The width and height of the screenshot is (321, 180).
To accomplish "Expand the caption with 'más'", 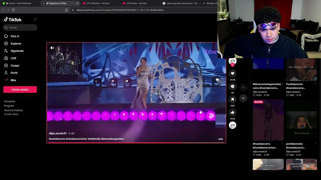I will click(x=221, y=139).
